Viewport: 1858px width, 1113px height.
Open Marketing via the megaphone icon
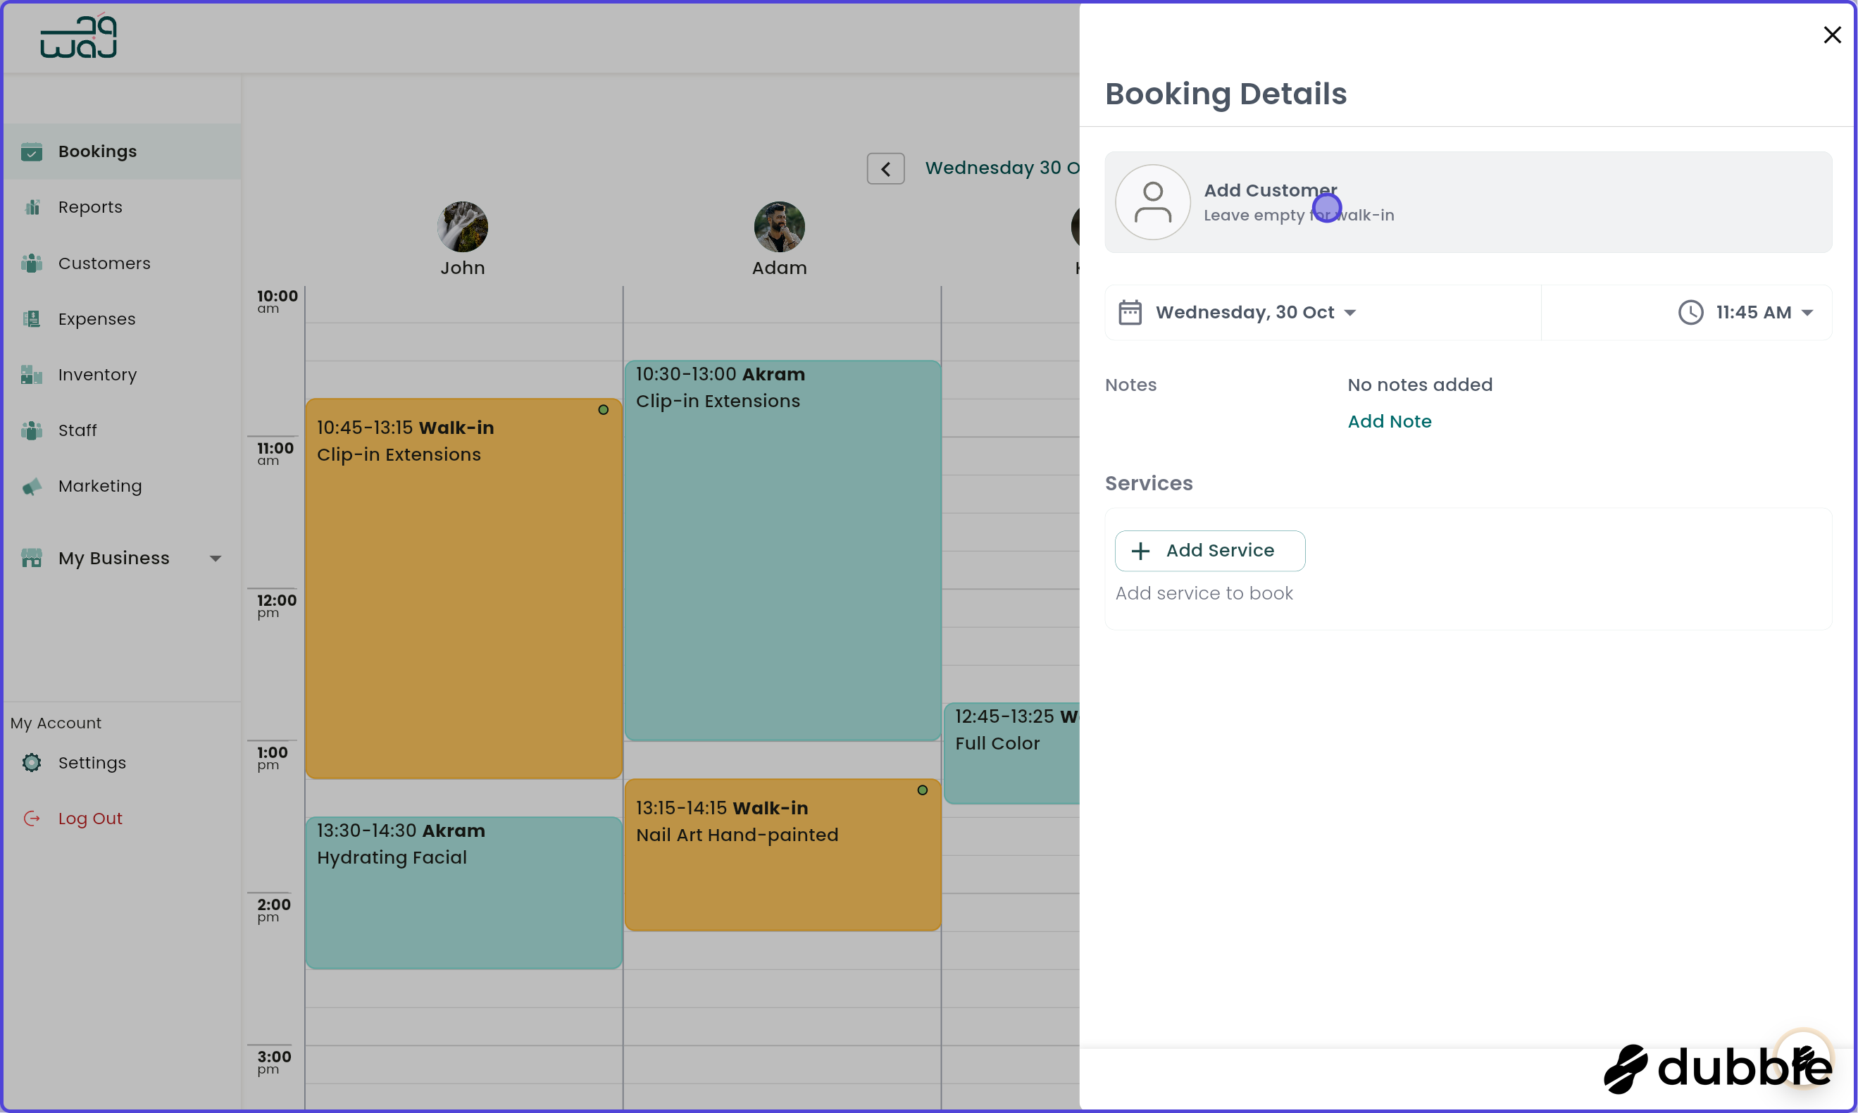pos(32,486)
